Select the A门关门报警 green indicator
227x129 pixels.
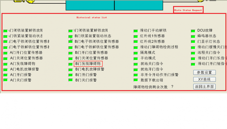(x=5, y=80)
